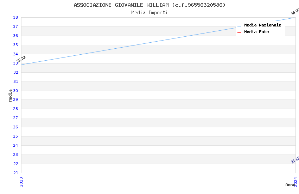Click the 2024 x-axis label
The height and width of the screenshot is (194, 299).
[295, 182]
